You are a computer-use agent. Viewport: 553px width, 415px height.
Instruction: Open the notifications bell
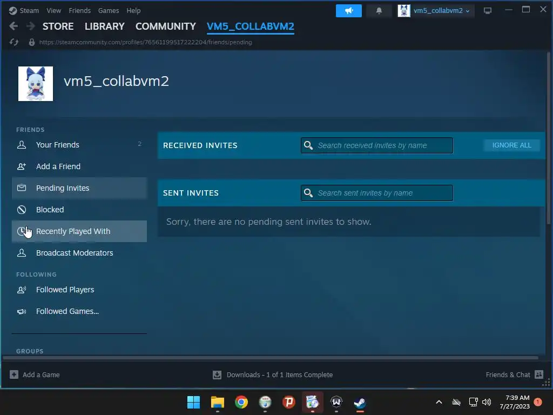click(x=379, y=11)
